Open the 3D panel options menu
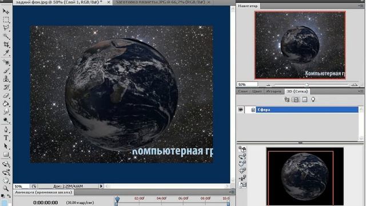 tap(360, 92)
